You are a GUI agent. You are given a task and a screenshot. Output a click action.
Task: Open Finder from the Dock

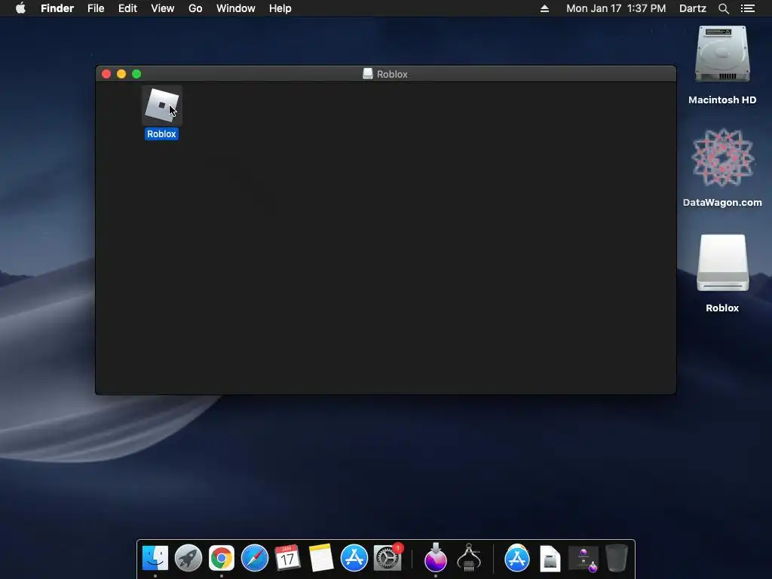point(155,559)
